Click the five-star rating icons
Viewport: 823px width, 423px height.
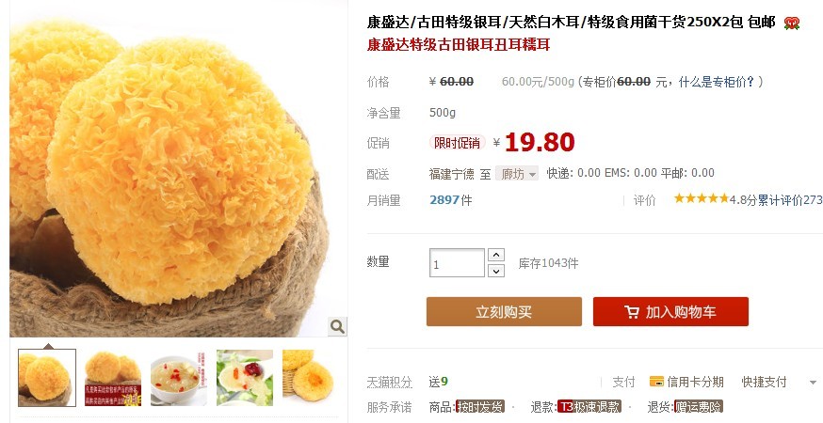point(702,198)
